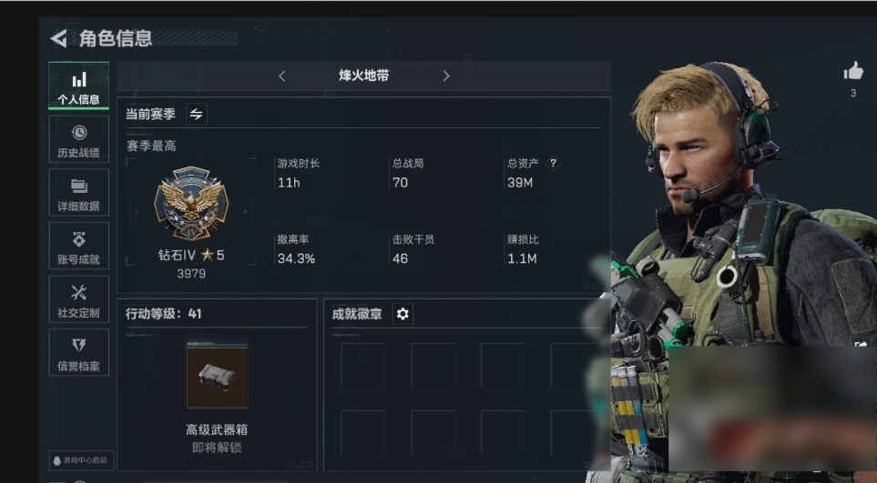Open the 成就徽章 settings gear
Screen dimensions: 877x483
point(403,314)
